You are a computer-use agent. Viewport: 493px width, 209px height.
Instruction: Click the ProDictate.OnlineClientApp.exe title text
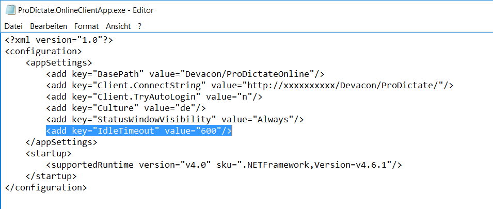pyautogui.click(x=72, y=10)
